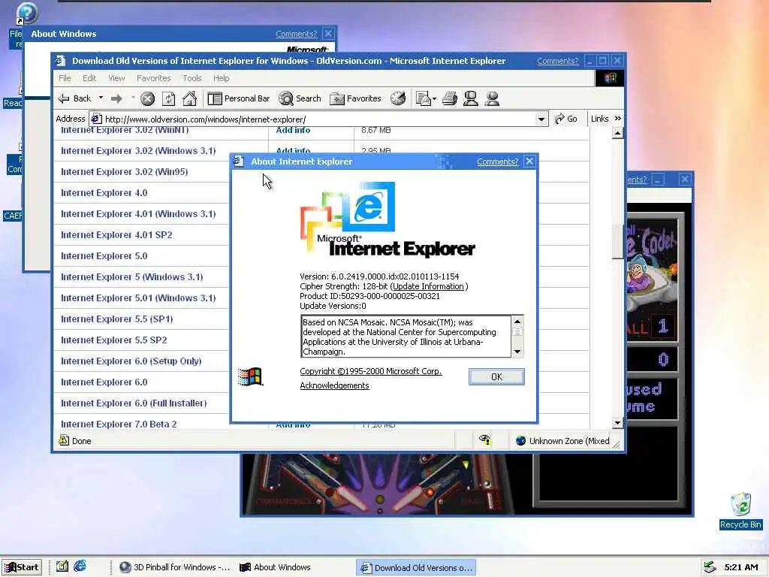This screenshot has width=769, height=577.
Task: Open Internet Explorer 4.01 SP2 link
Action: click(x=116, y=235)
